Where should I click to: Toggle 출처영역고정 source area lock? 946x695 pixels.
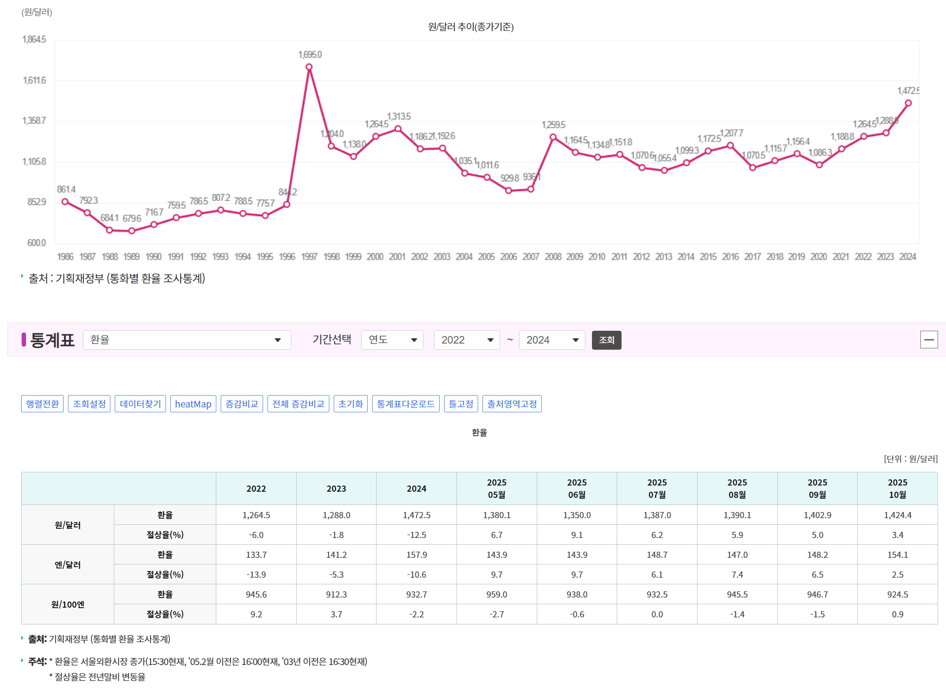click(512, 404)
